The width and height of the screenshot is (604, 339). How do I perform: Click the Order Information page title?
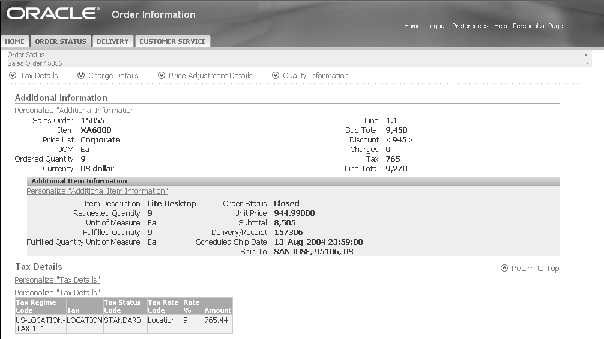[x=154, y=14]
